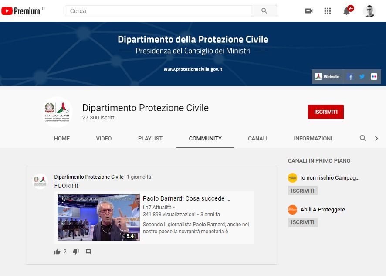Viewport: 386px width, 276px height.
Task: Subscribe with the red ISCRIVITI button
Action: coord(326,112)
